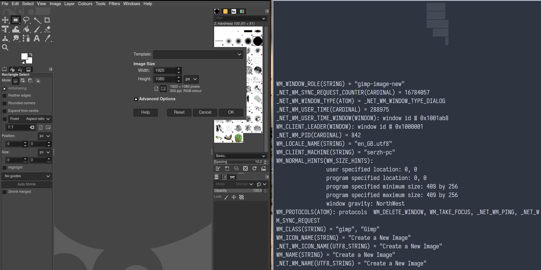The image size is (541, 270).
Task: Enable Feather edges option
Action: click(4, 96)
